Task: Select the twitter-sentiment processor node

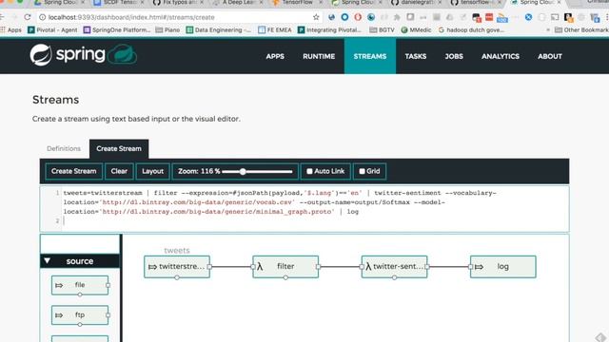Action: coord(394,266)
